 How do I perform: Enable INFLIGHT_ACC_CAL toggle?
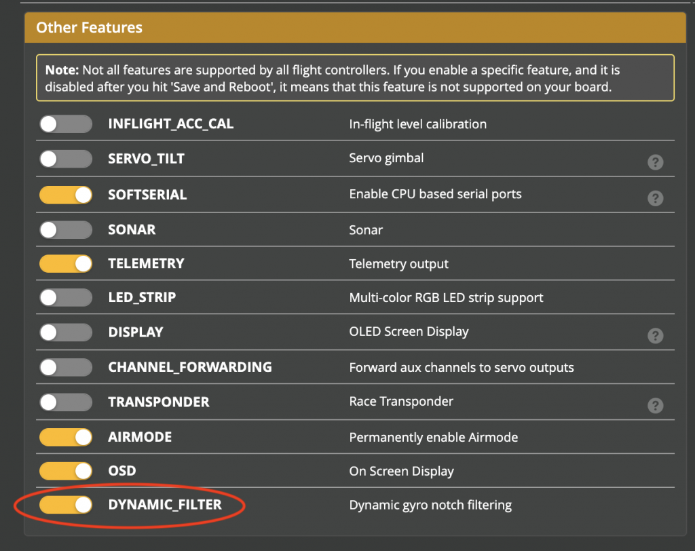tap(66, 124)
